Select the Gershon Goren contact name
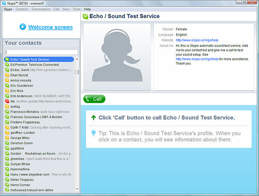The image size is (259, 196). (21, 143)
